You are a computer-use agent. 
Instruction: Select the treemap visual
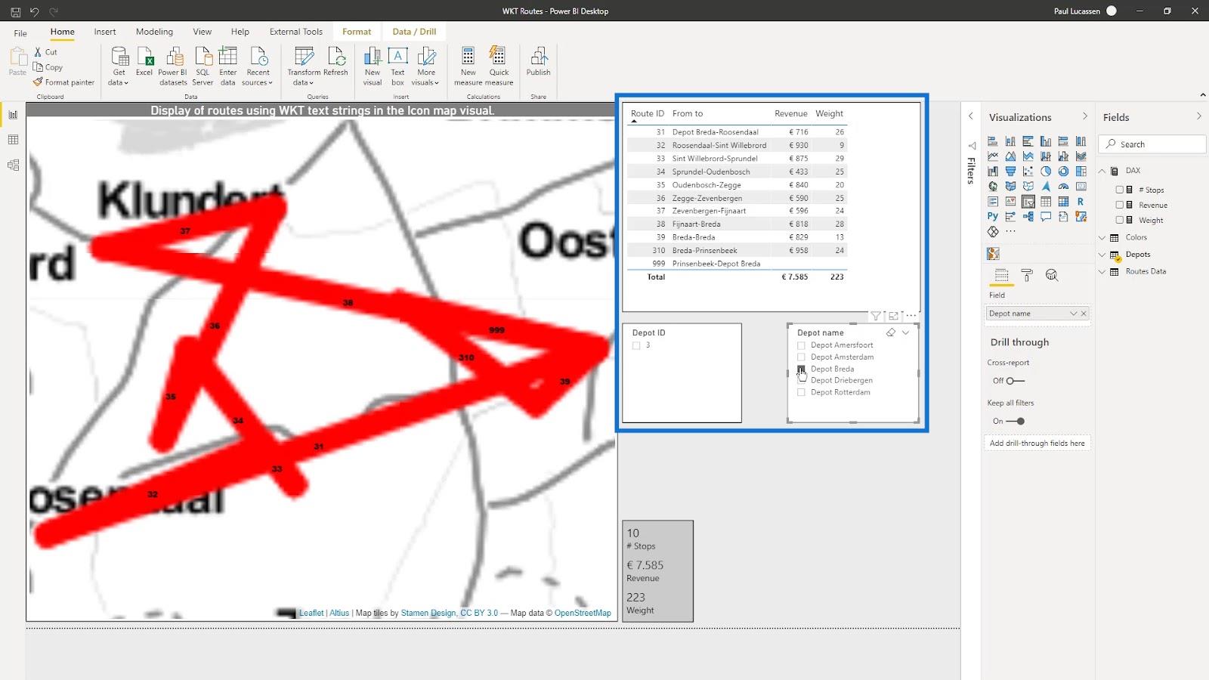point(1081,172)
